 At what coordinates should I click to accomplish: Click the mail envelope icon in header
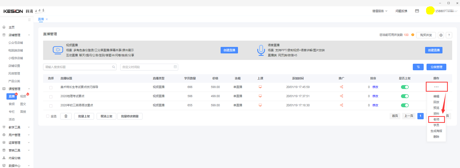click(417, 11)
